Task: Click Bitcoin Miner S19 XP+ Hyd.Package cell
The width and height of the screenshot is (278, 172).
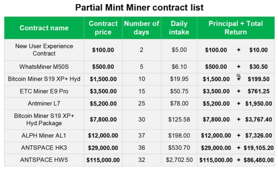Action: tap(44, 119)
